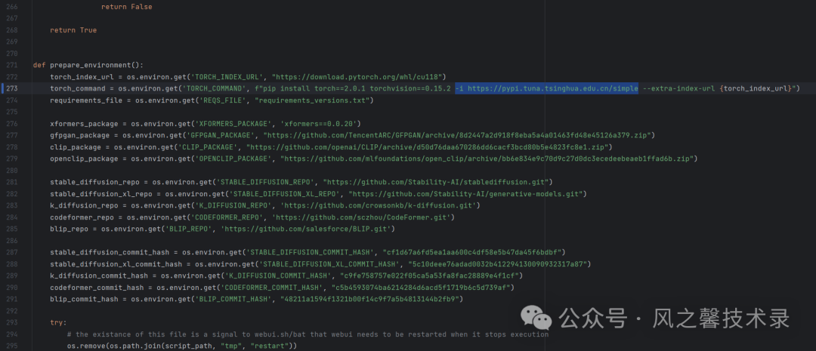This screenshot has width=816, height=351.
Task: Click the 'TORCH_INDEX_URL' string
Action: tap(228, 77)
